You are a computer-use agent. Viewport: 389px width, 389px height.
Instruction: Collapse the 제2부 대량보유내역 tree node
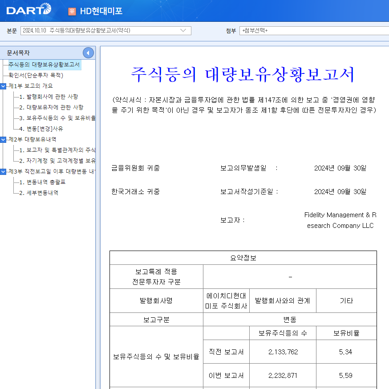click(3, 140)
